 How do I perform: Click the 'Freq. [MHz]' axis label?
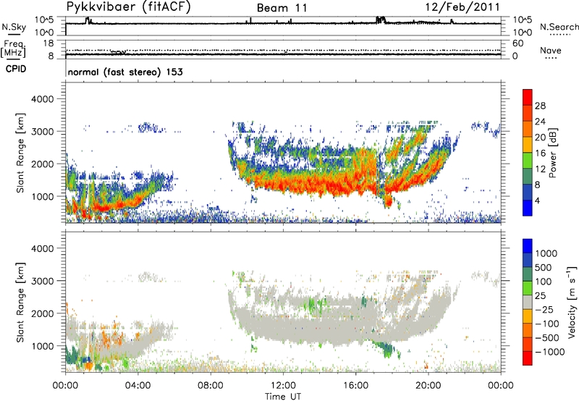[14, 49]
